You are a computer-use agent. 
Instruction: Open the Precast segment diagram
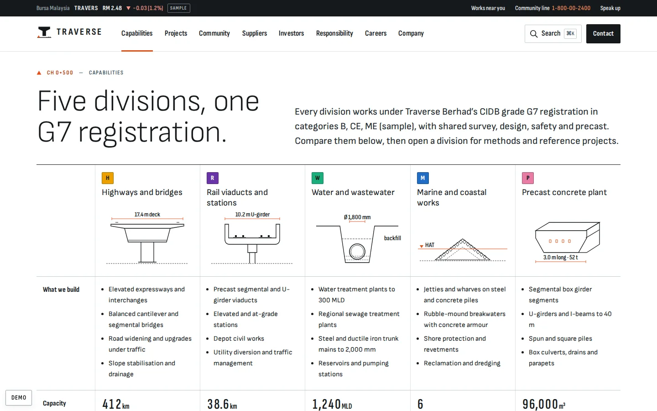[568, 242]
